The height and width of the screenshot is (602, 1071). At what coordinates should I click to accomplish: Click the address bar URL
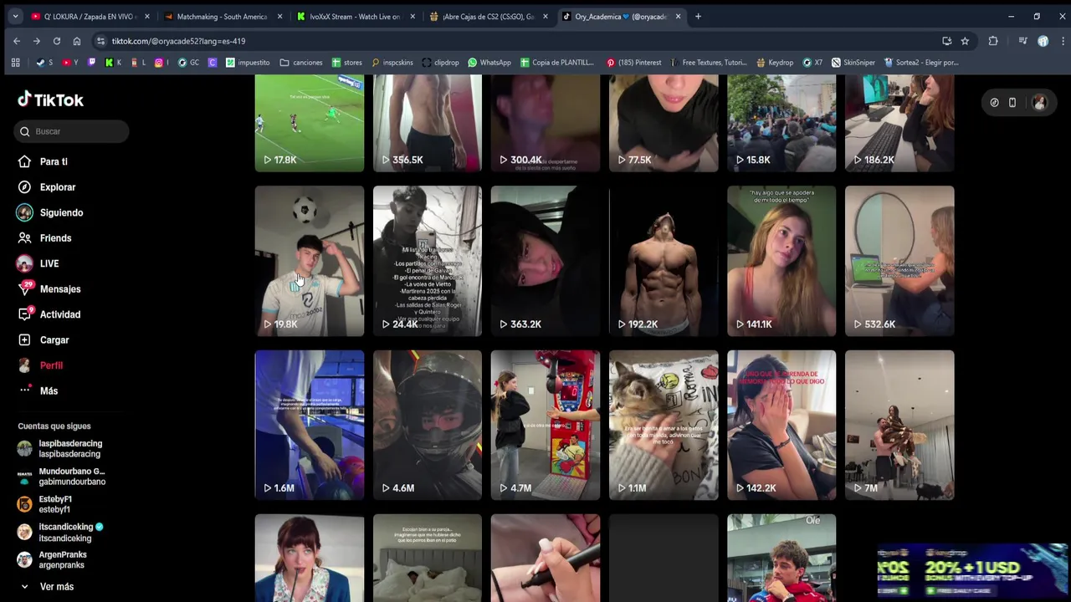point(178,41)
